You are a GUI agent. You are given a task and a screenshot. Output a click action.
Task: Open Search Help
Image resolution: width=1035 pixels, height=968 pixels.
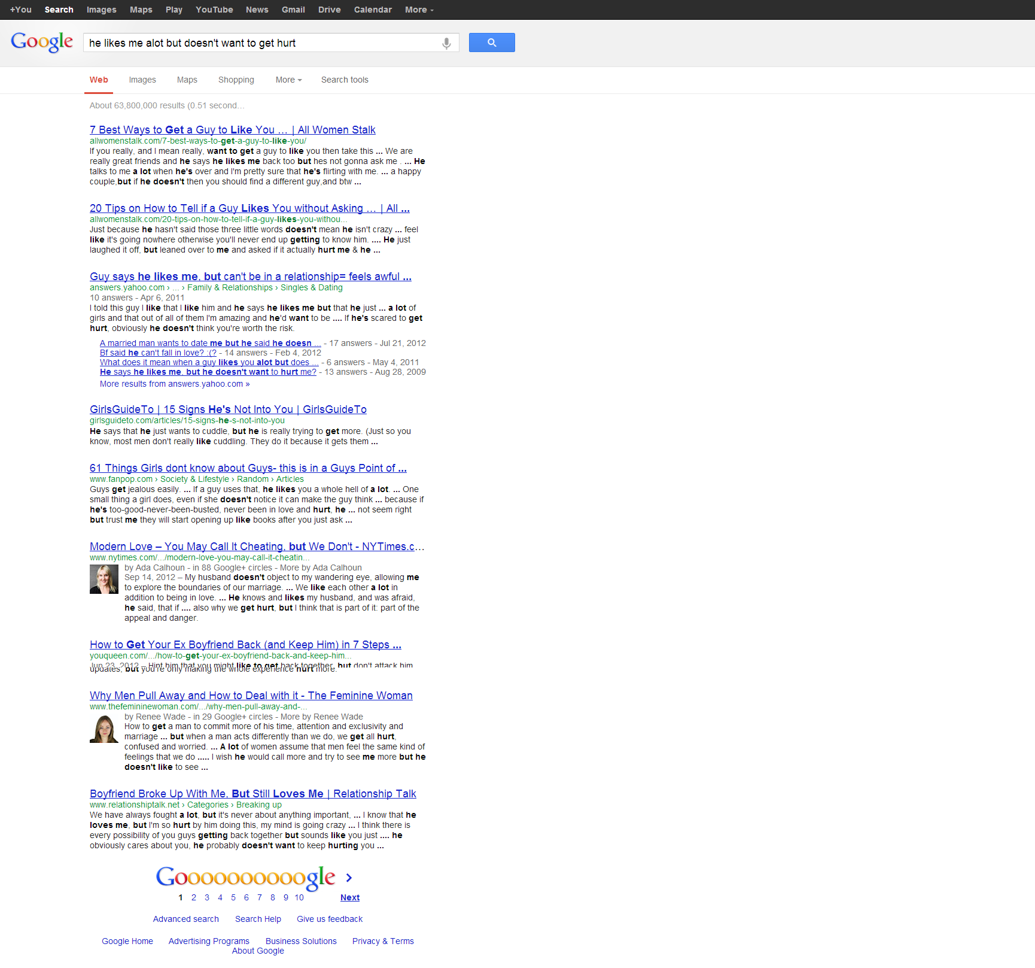click(258, 919)
